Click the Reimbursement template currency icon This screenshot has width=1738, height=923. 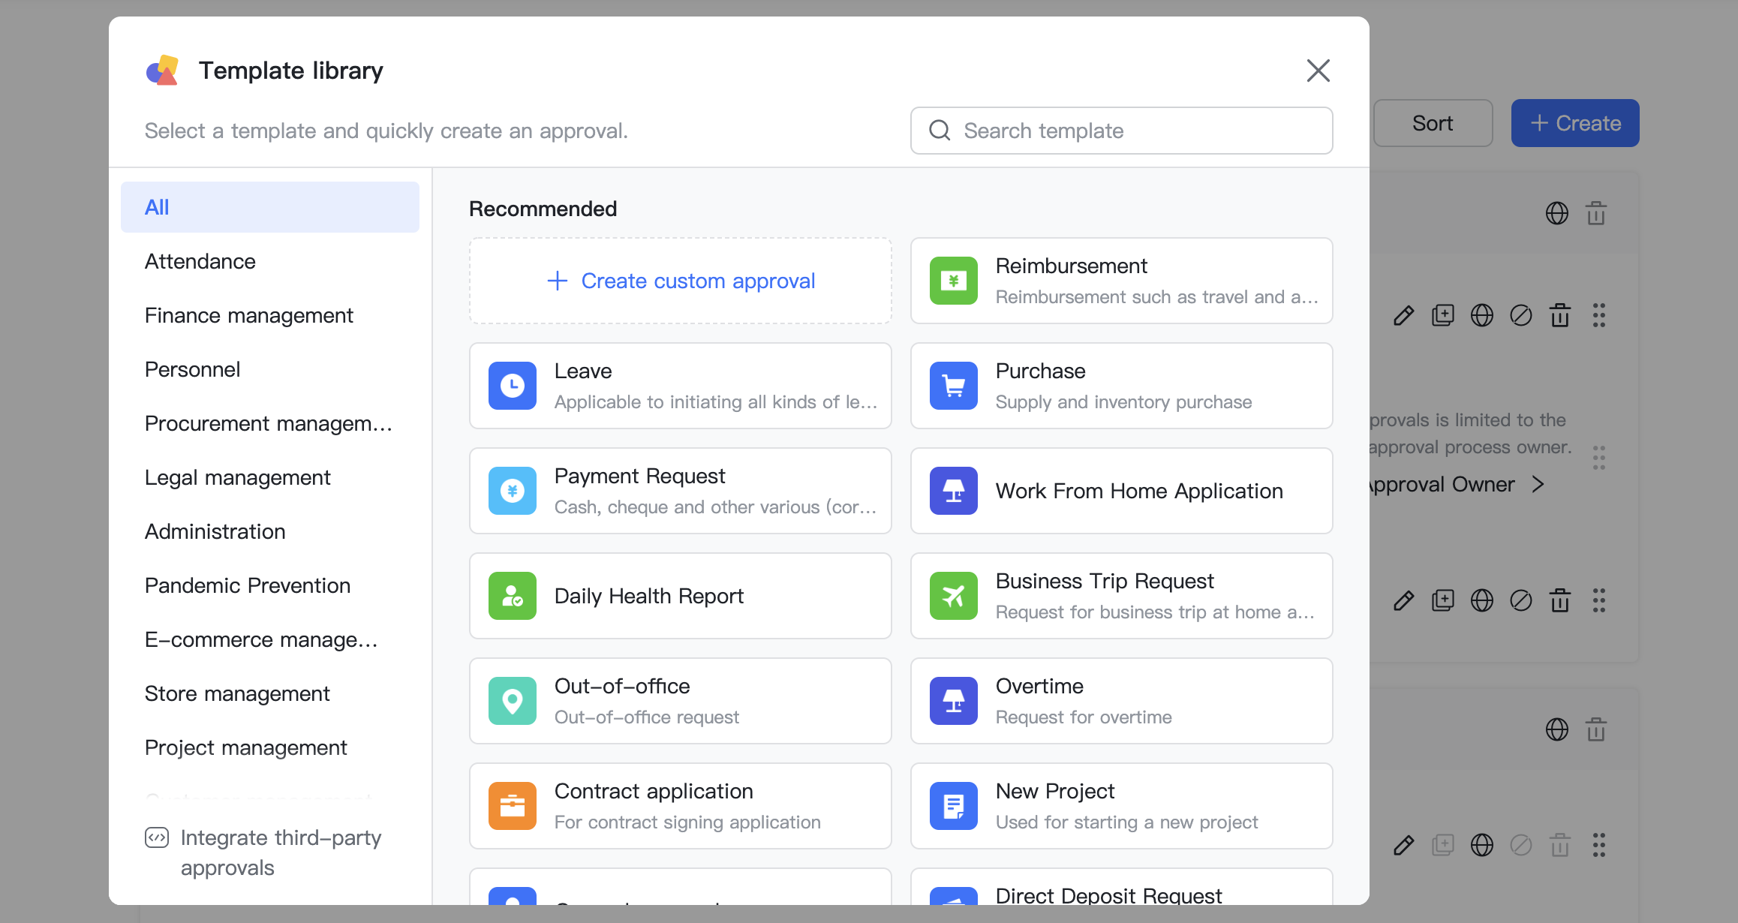(953, 281)
